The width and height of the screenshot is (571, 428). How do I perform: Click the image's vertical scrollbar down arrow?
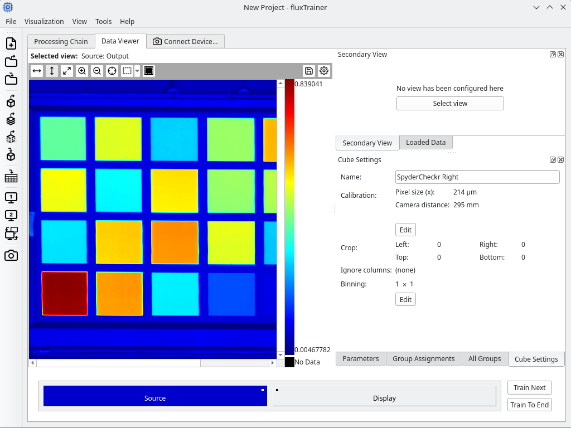coord(280,355)
